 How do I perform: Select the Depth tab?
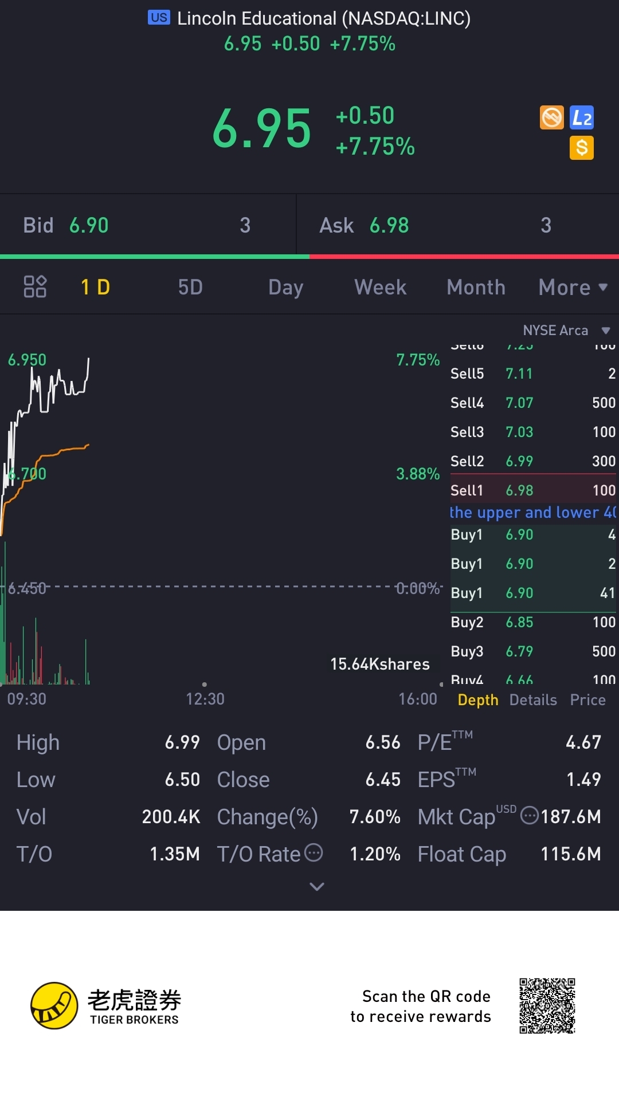click(478, 700)
